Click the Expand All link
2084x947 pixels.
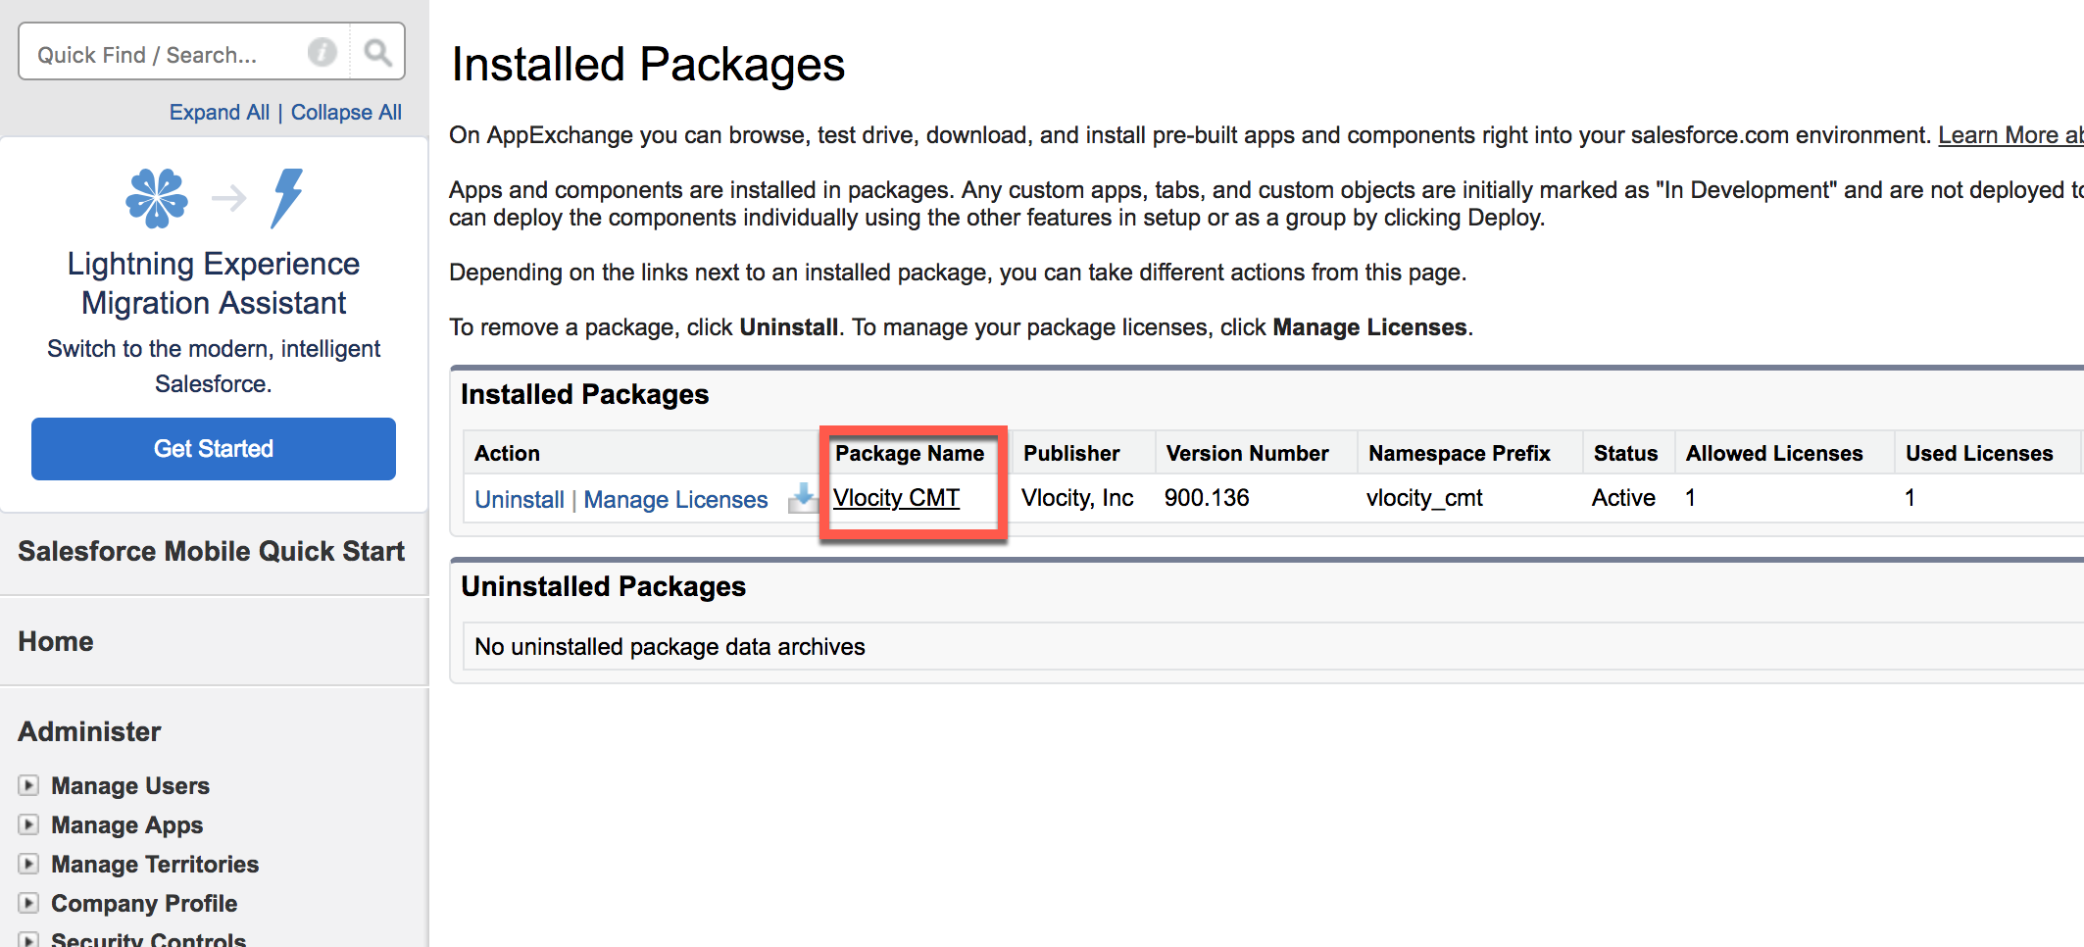220,112
